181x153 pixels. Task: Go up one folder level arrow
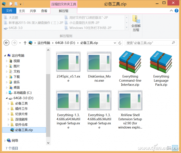[25, 43]
